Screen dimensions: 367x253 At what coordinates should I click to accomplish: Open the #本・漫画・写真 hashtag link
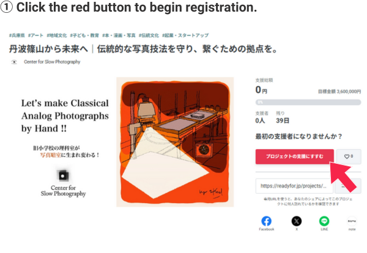pos(119,35)
